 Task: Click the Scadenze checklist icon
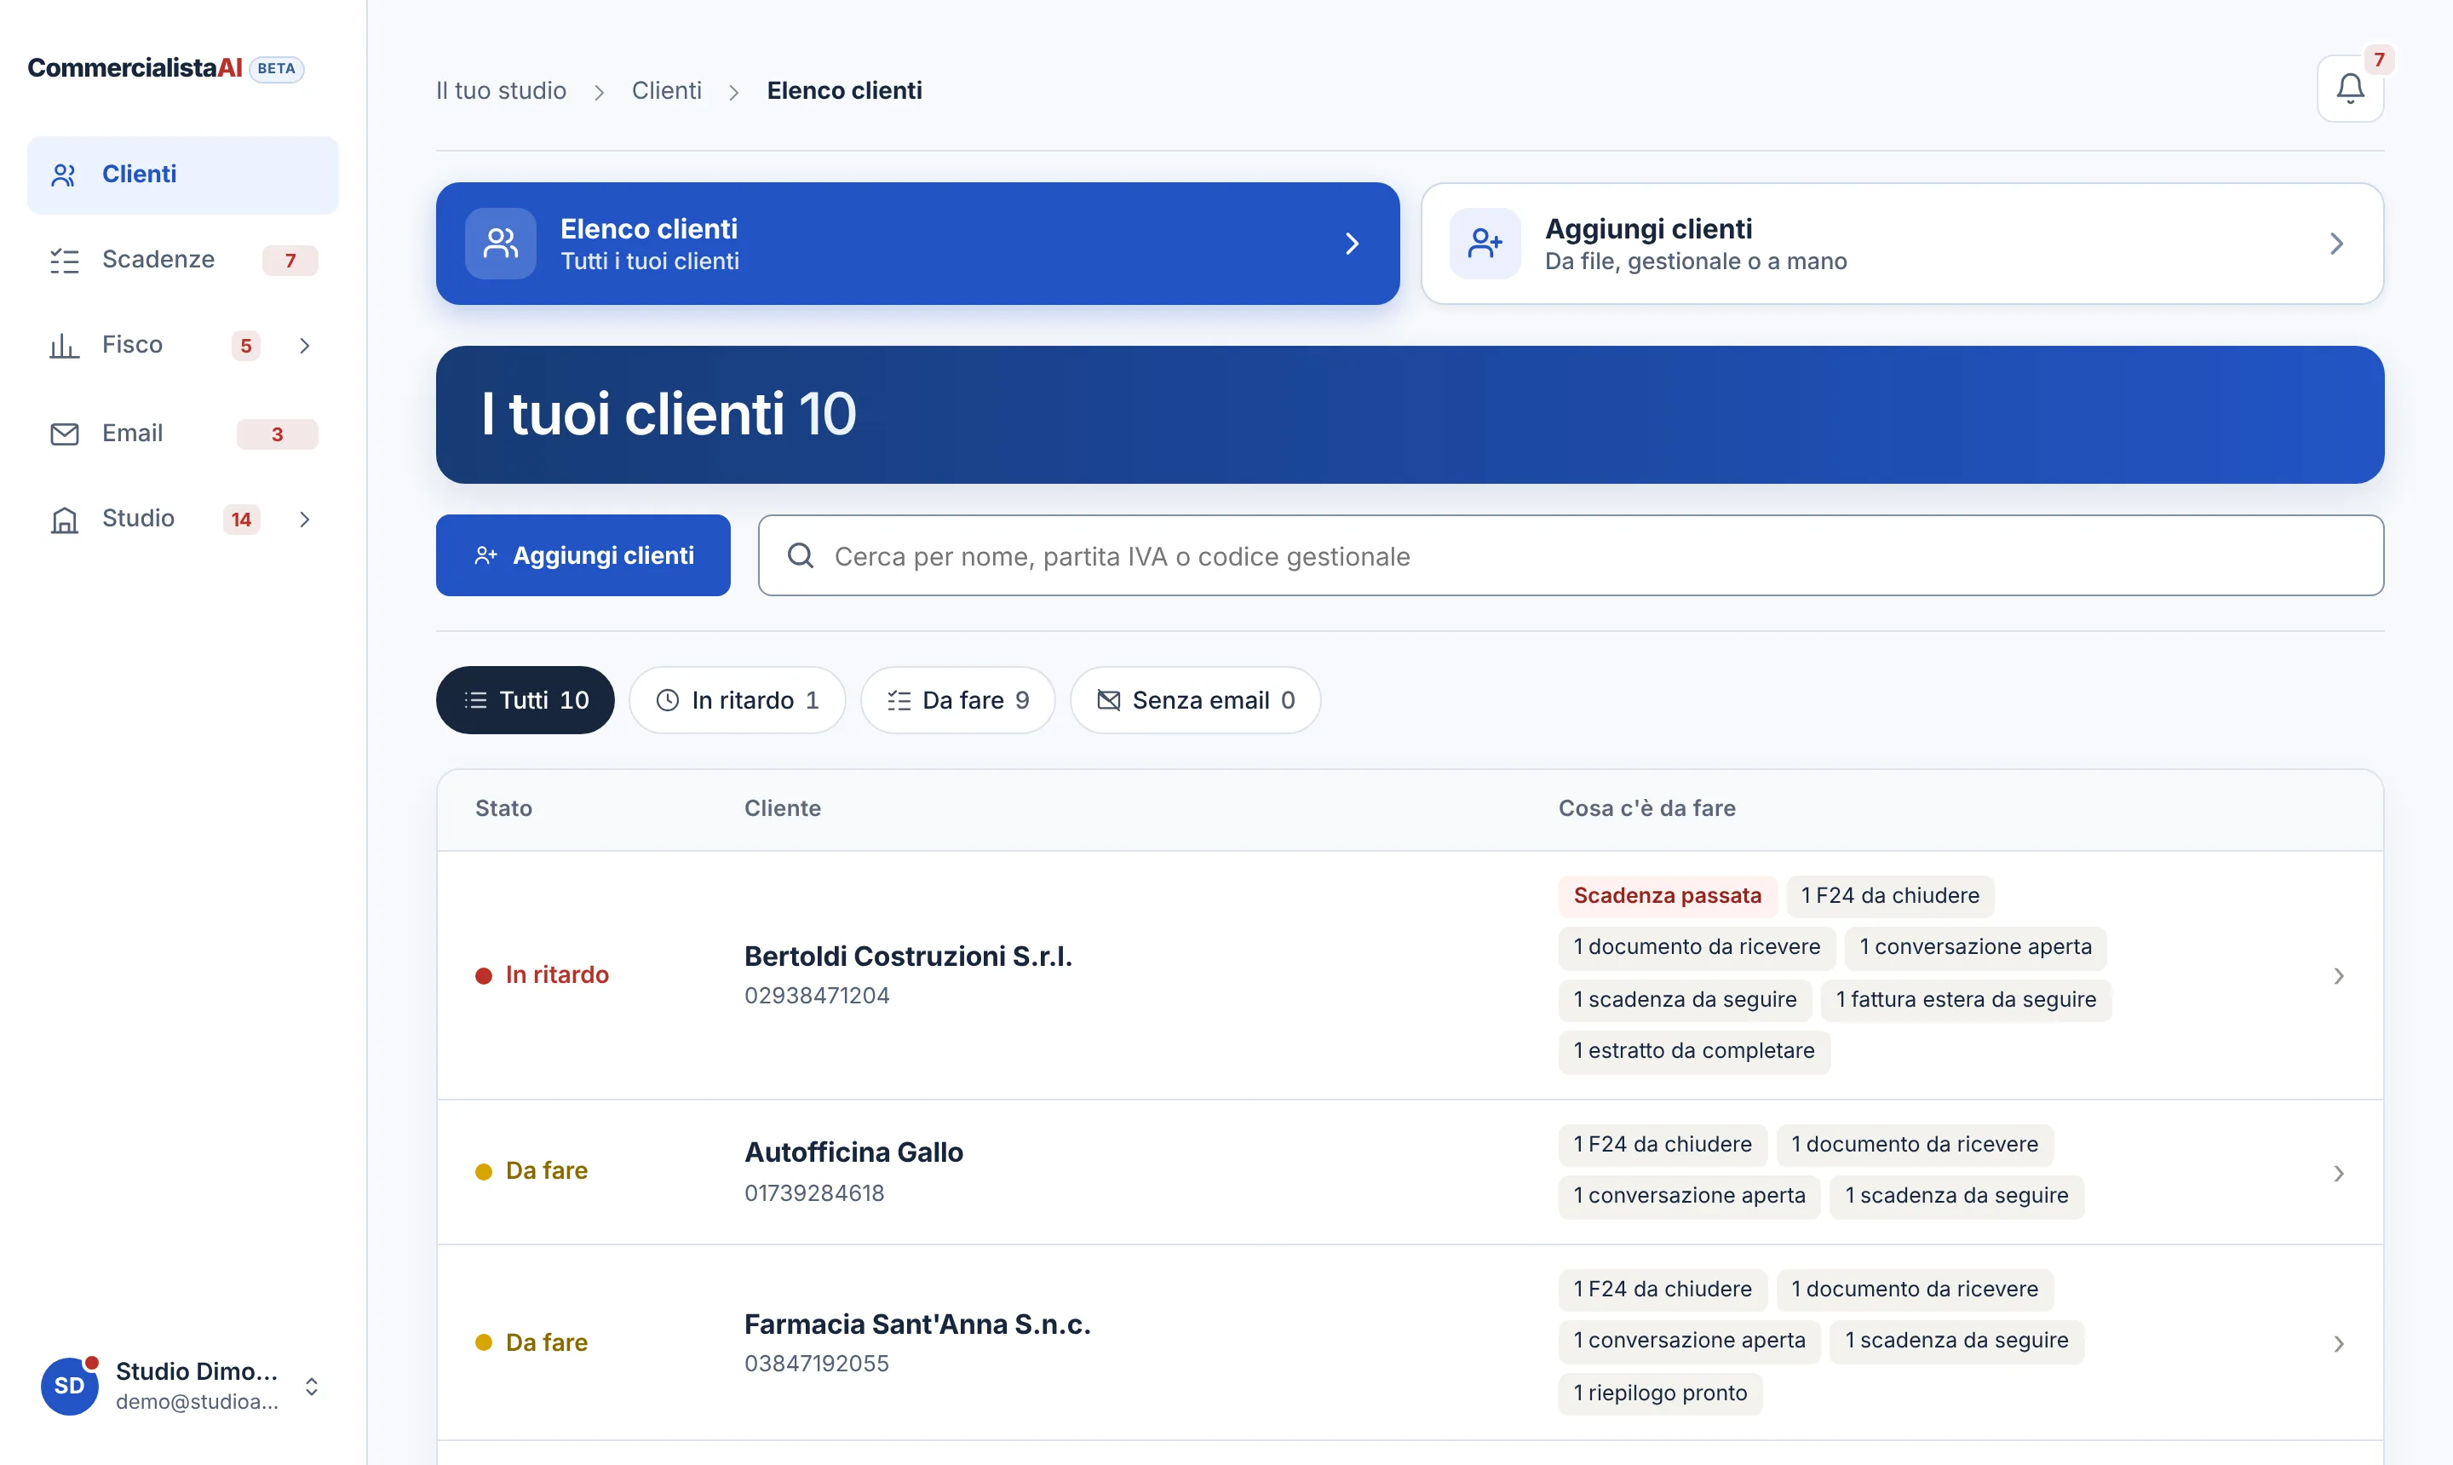click(64, 261)
